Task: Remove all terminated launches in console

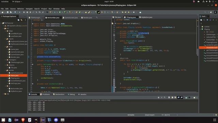Action: coord(165,97)
